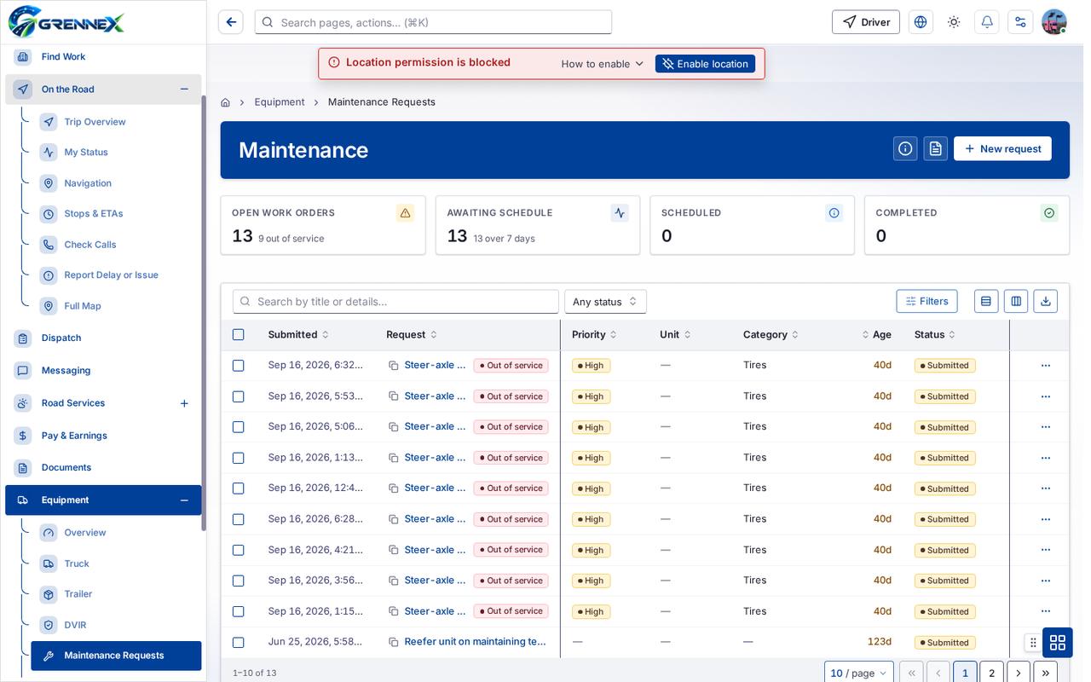Check the first Steer-axle request row checkbox

click(239, 365)
